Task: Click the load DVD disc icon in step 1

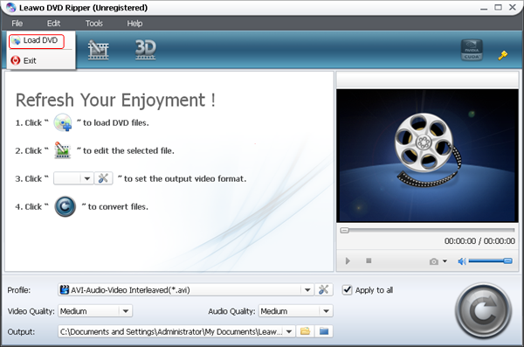Action: (x=63, y=122)
